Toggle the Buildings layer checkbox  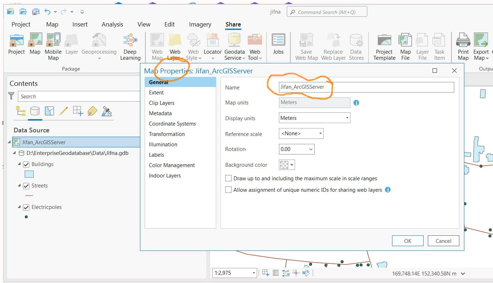click(x=26, y=165)
